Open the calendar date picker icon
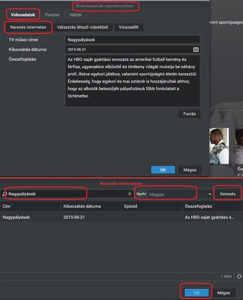 pos(196,49)
